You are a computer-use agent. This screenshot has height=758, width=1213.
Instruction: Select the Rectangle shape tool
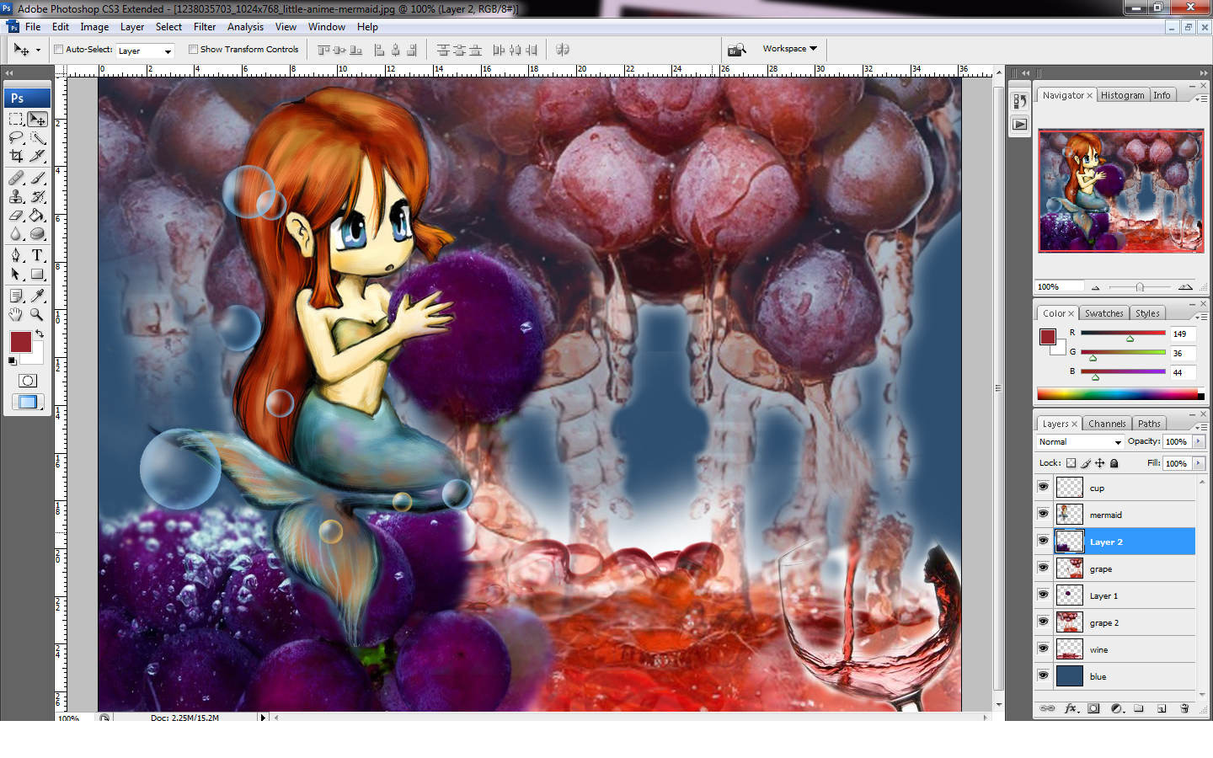(x=37, y=274)
